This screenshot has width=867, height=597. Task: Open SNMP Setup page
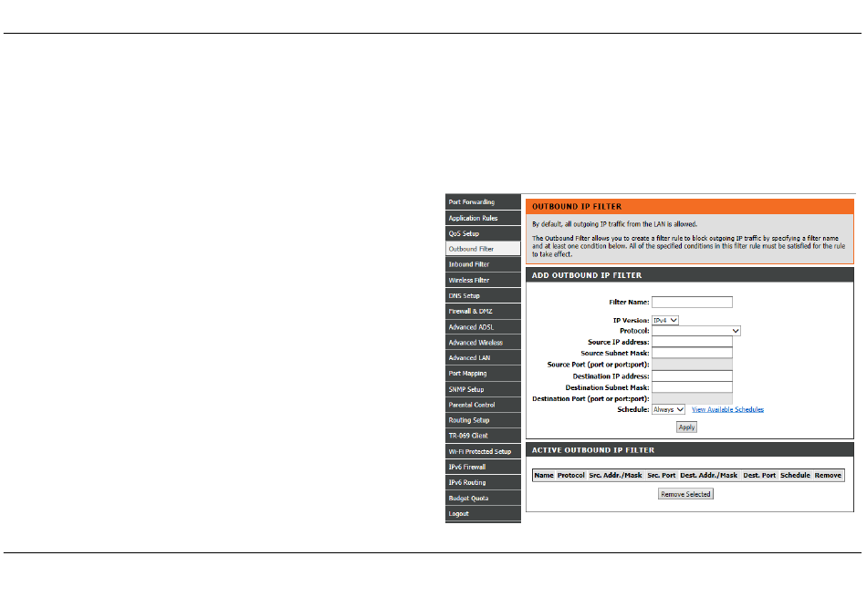483,389
